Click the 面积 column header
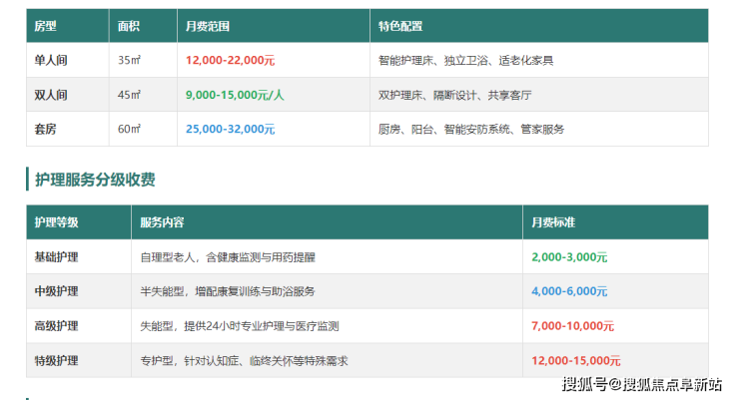This screenshot has height=400, width=739. coord(129,26)
